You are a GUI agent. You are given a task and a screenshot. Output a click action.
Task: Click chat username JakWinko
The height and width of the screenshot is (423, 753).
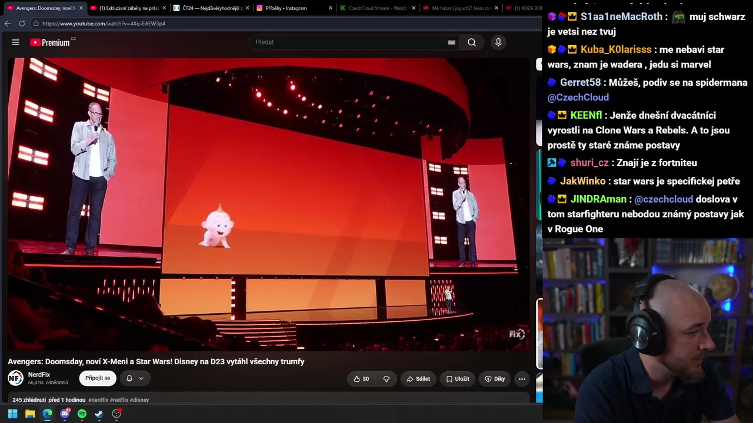coord(583,182)
